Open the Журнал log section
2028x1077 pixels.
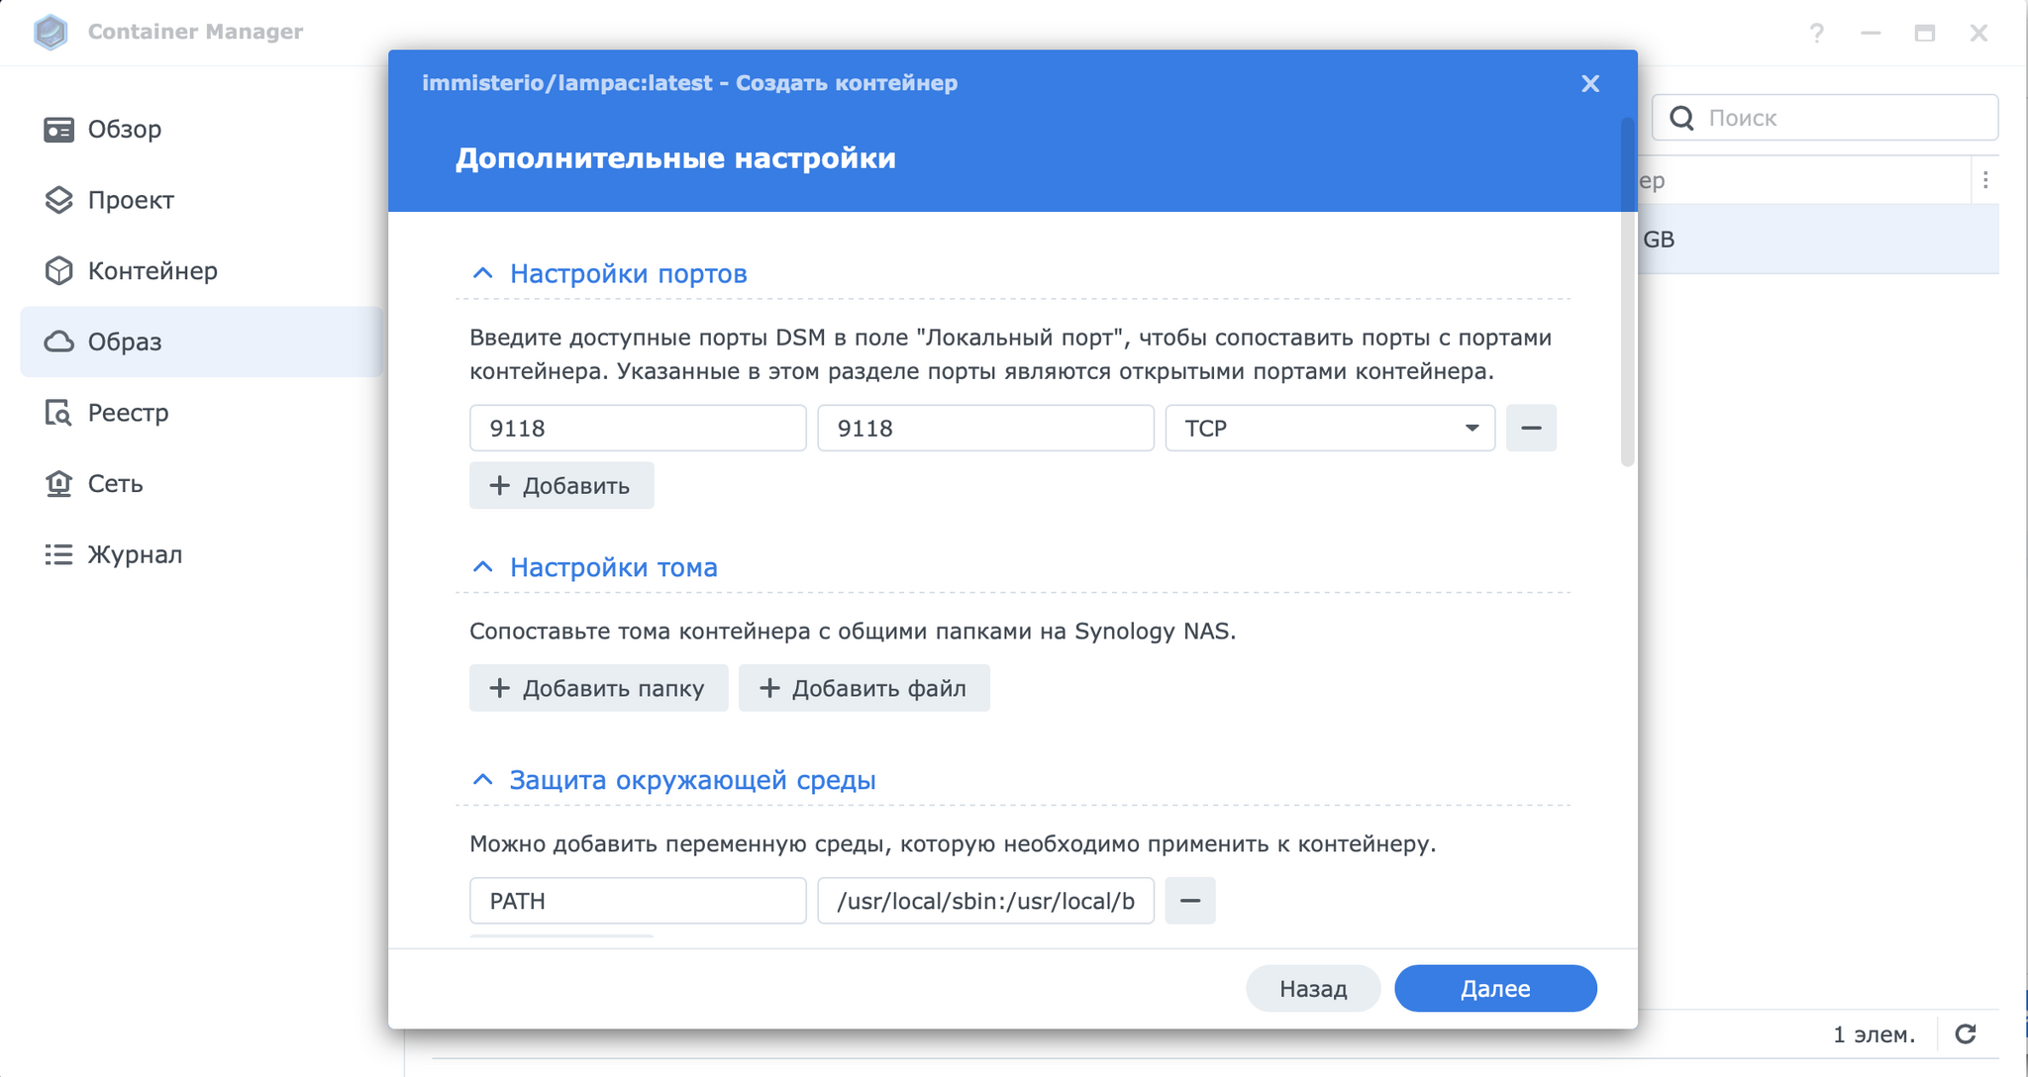[x=135, y=554]
